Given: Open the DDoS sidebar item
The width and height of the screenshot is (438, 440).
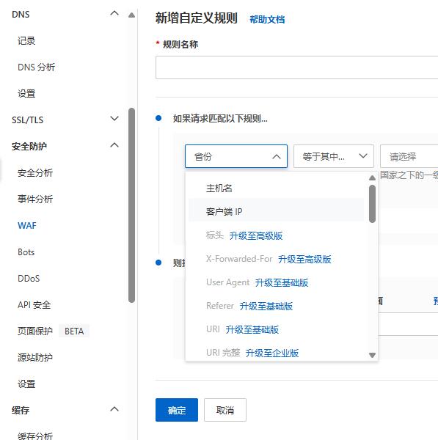Looking at the screenshot, I should point(29,279).
